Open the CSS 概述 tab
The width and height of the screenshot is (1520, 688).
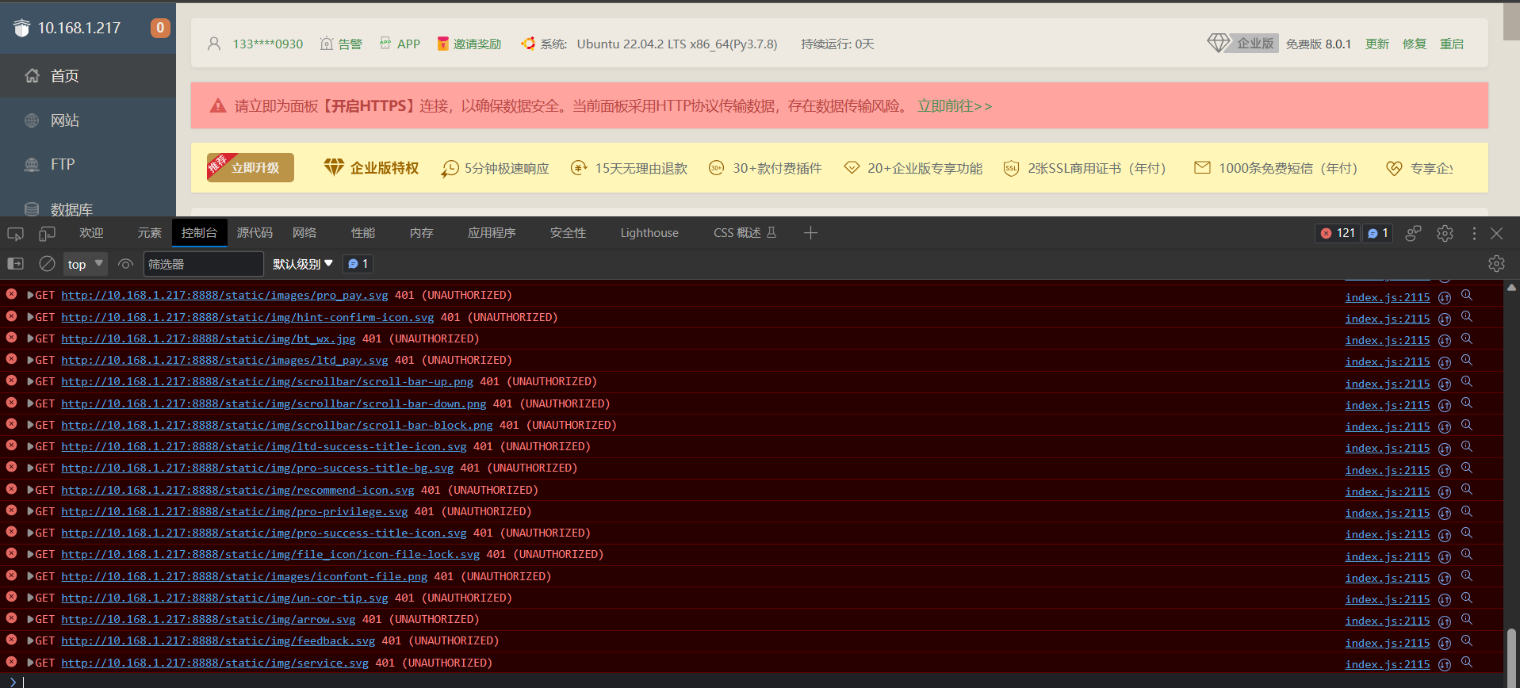coord(745,233)
